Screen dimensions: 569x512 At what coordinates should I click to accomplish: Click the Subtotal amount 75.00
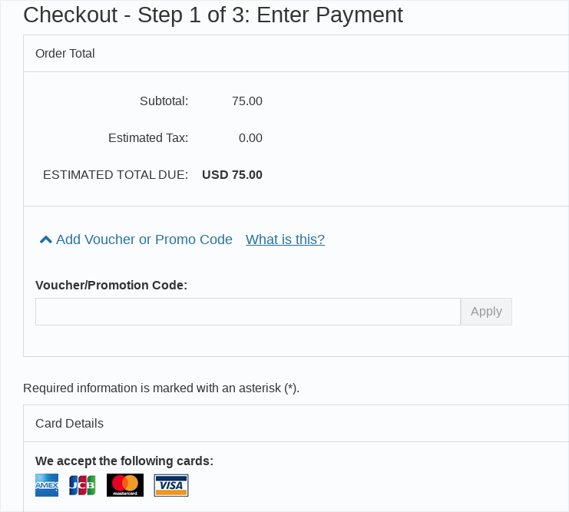(x=247, y=101)
